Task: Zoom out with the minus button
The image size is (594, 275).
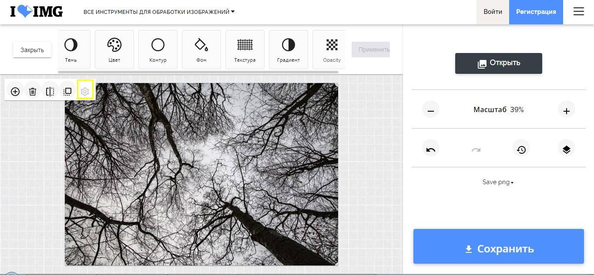Action: click(431, 110)
